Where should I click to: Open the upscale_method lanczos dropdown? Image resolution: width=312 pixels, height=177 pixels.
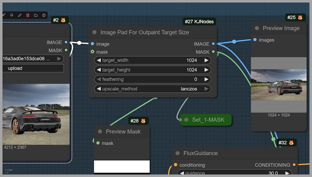click(x=152, y=89)
